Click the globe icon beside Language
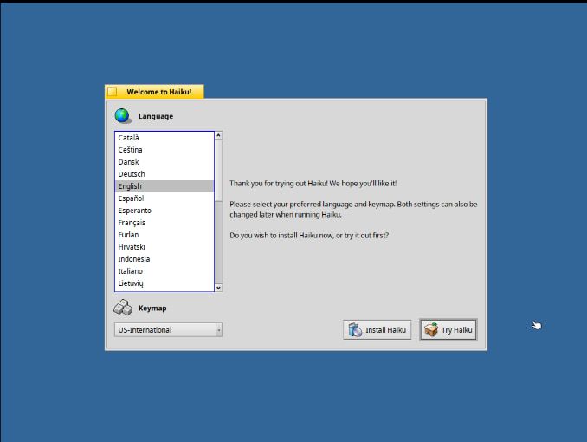The height and width of the screenshot is (442, 587). pyautogui.click(x=123, y=116)
